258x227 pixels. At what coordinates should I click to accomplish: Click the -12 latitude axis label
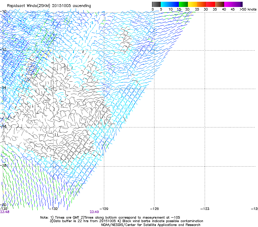pos(3,49)
